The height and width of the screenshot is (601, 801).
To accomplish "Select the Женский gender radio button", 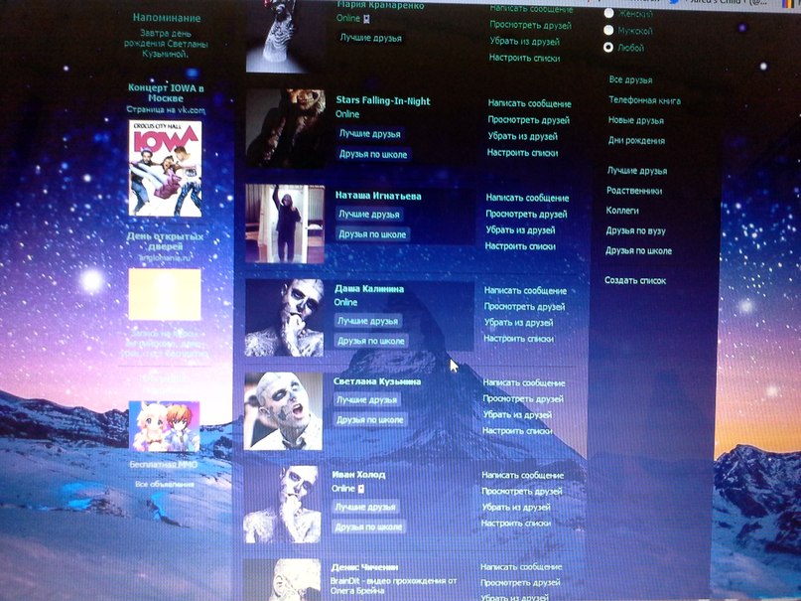I will click(x=608, y=14).
